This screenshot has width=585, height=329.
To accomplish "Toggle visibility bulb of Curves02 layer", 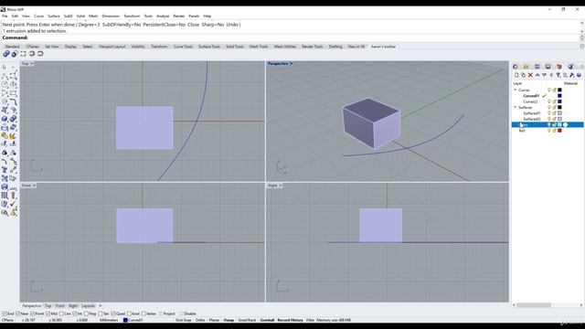I will click(548, 101).
